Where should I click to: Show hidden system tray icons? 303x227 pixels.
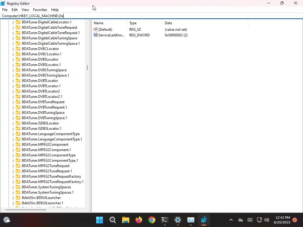tap(231, 220)
